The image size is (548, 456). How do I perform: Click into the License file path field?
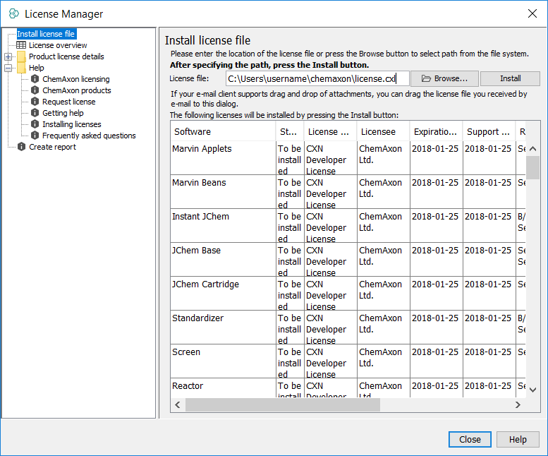pyautogui.click(x=317, y=78)
